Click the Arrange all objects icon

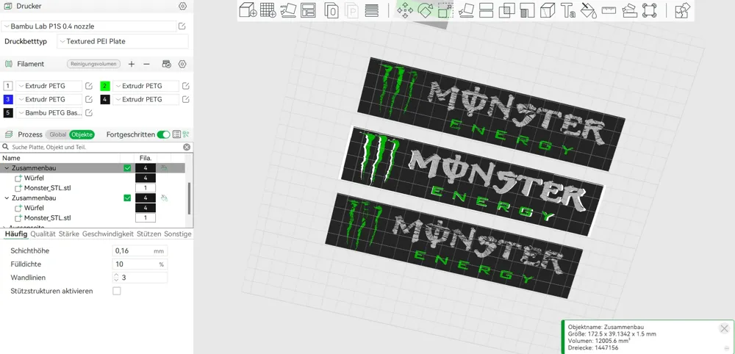click(309, 10)
